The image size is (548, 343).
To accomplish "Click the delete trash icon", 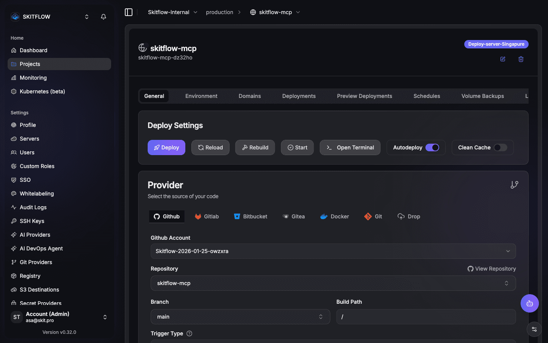I will [x=521, y=59].
